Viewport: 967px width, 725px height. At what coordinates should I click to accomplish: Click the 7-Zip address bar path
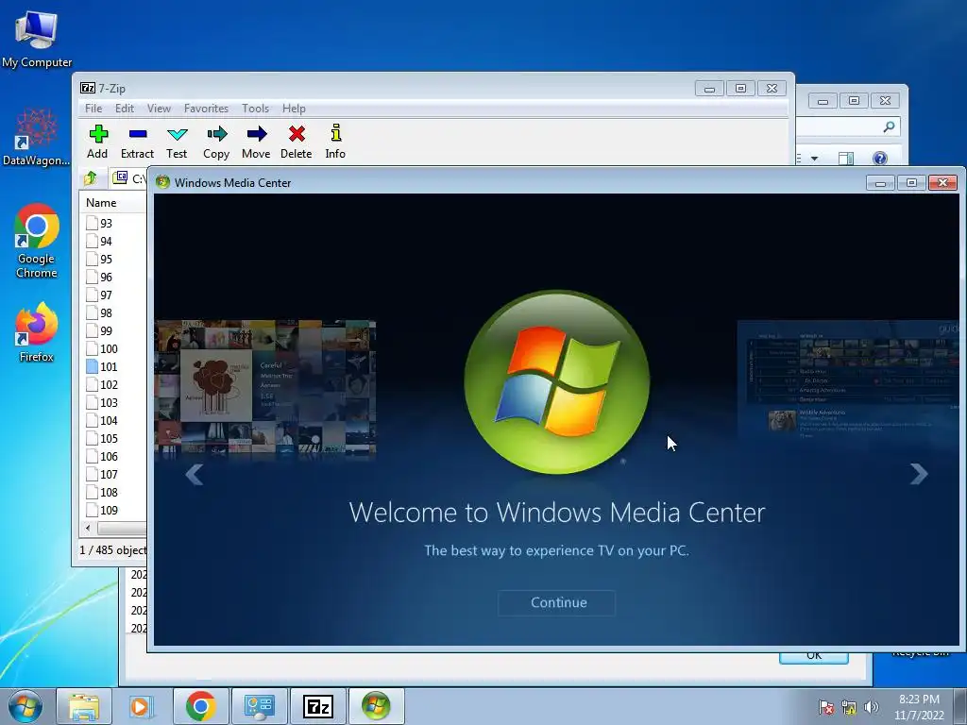point(129,178)
